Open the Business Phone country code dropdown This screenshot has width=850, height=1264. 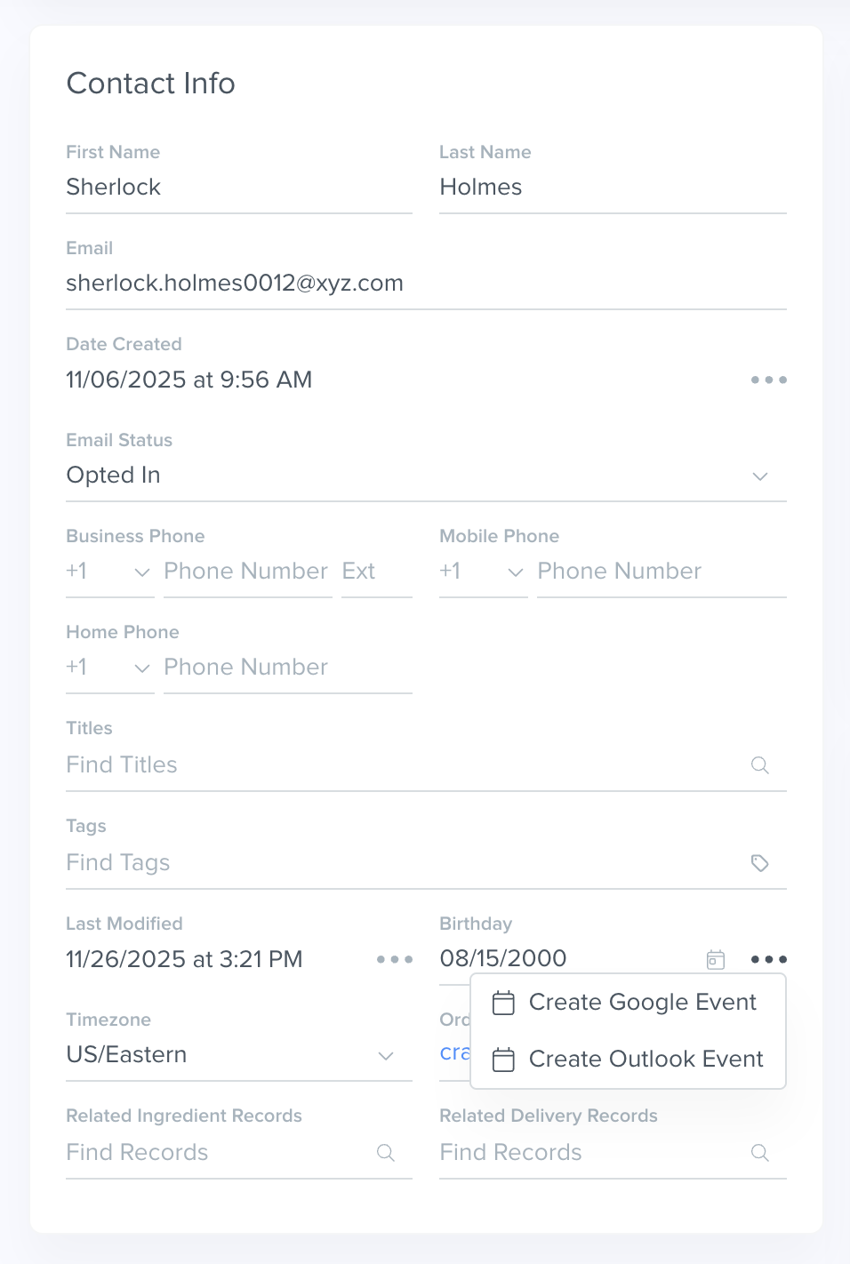pyautogui.click(x=109, y=572)
